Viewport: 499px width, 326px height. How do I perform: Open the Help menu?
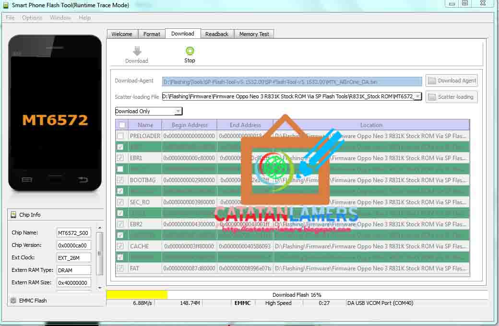coord(84,17)
